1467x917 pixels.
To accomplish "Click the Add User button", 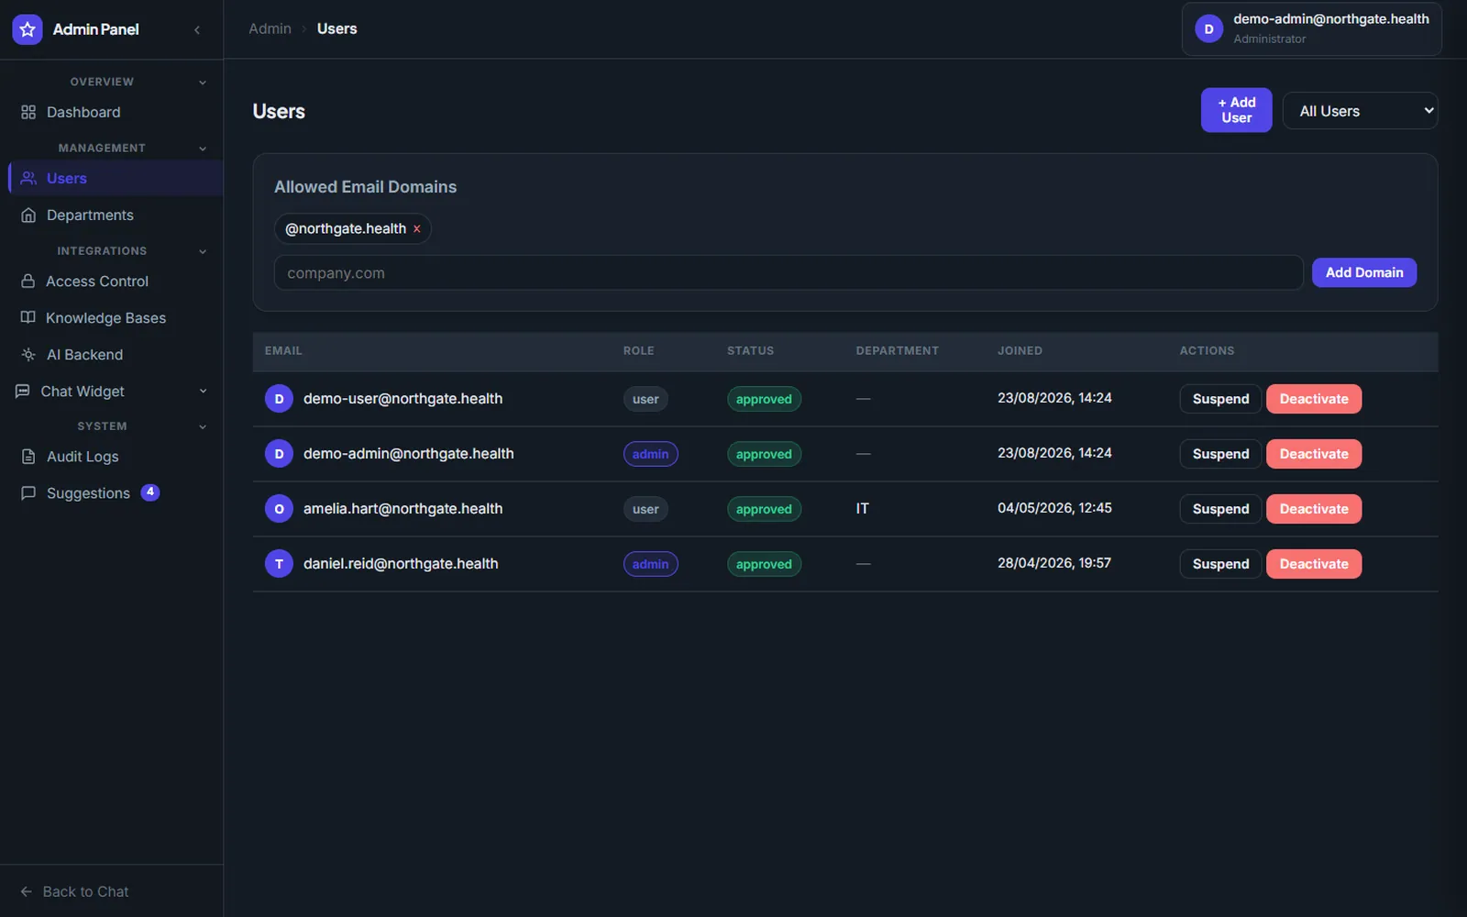I will (x=1236, y=110).
